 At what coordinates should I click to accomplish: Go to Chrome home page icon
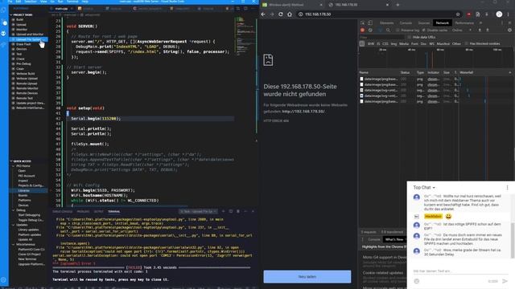tap(290, 14)
